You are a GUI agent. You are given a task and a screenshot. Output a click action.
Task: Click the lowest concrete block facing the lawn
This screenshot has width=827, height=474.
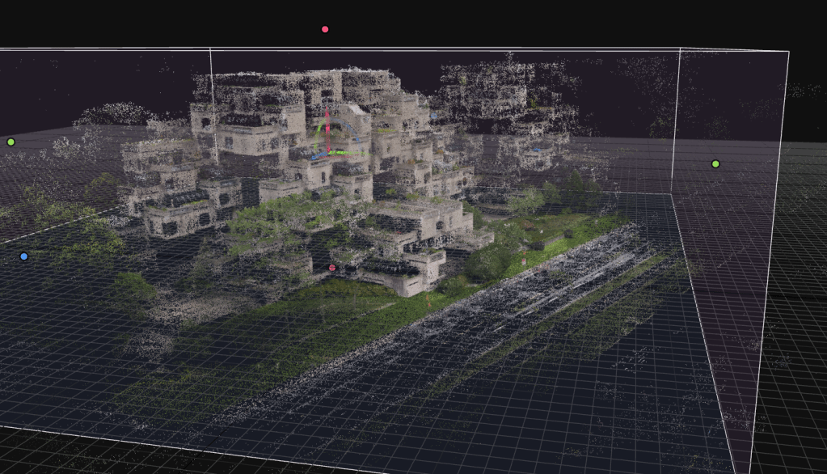[x=404, y=280]
